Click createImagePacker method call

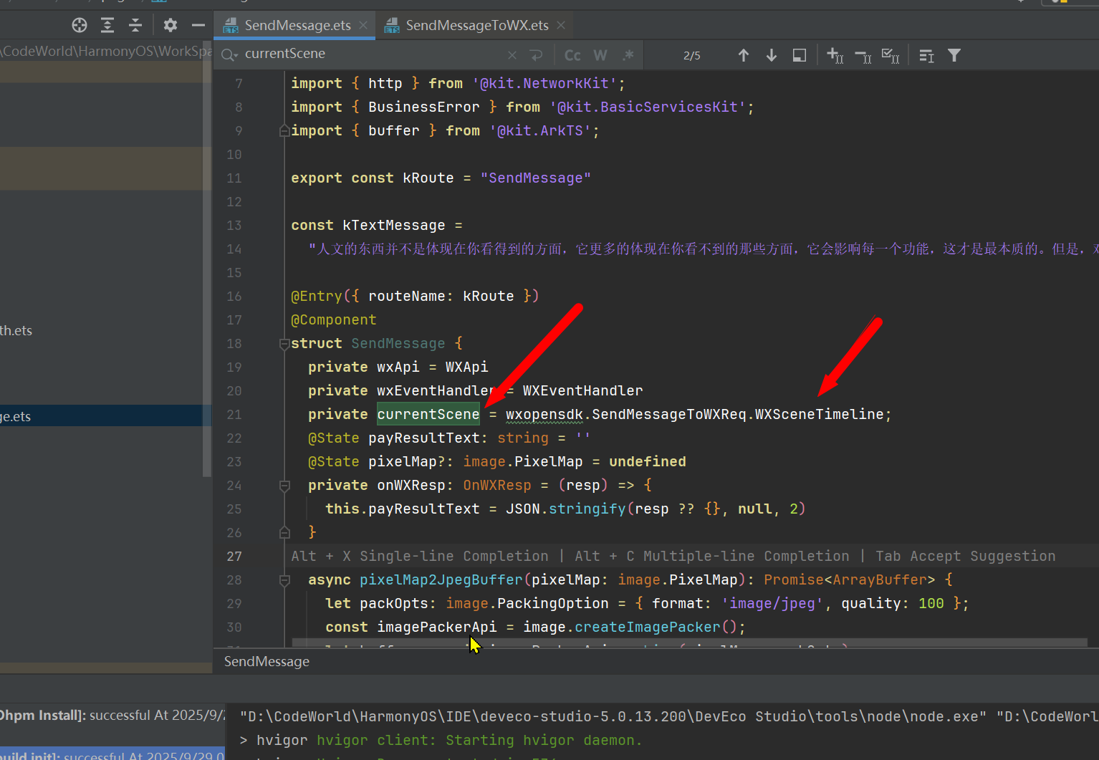[x=647, y=627]
